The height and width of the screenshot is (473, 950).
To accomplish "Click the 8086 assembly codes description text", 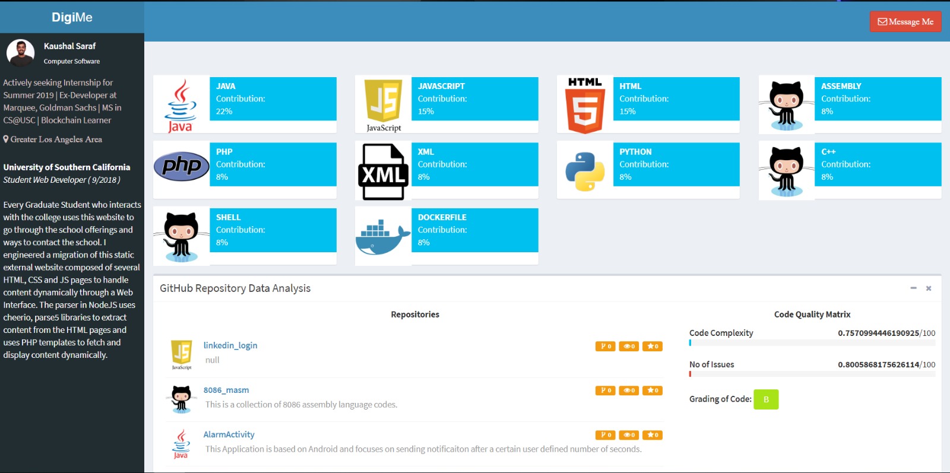I will tap(301, 405).
